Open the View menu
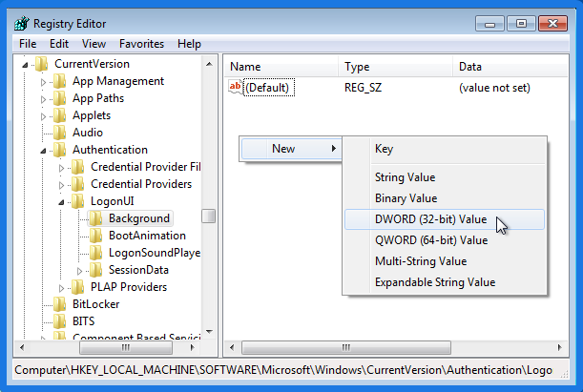 (94, 44)
